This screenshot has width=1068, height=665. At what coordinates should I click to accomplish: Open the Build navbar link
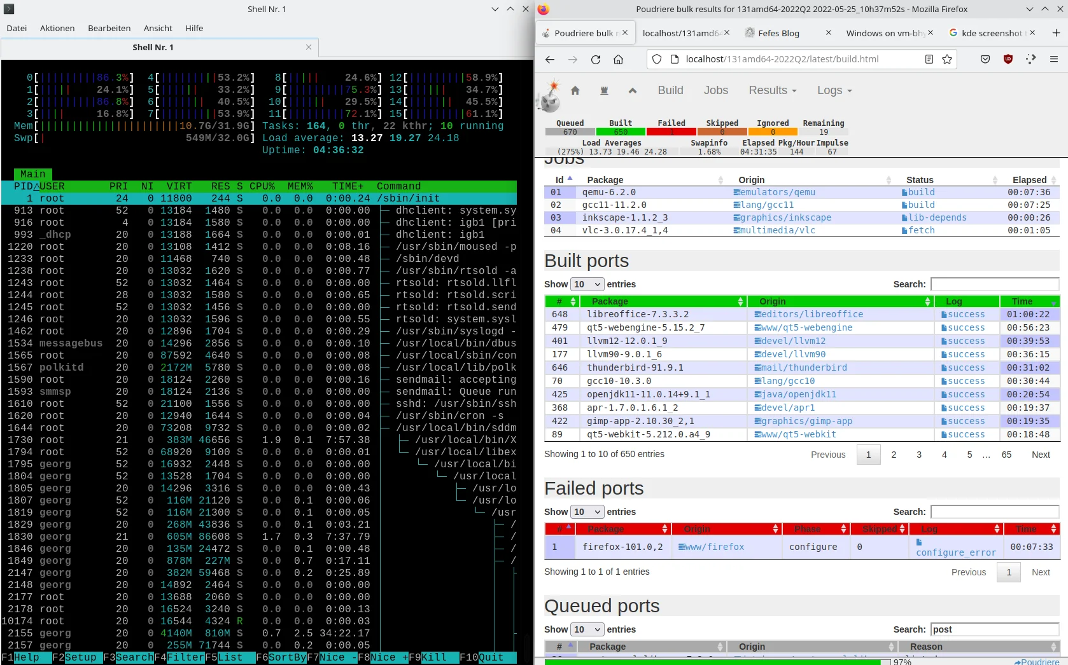click(670, 90)
